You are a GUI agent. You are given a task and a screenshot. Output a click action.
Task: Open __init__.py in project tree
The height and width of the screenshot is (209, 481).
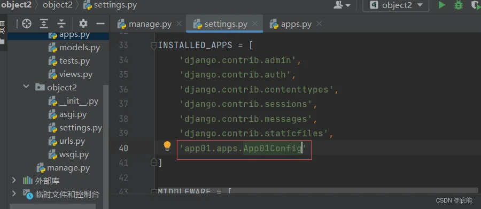(73, 101)
